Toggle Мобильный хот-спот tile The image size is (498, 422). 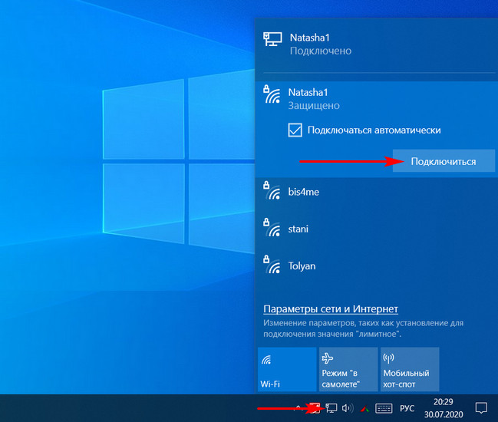[x=410, y=369]
